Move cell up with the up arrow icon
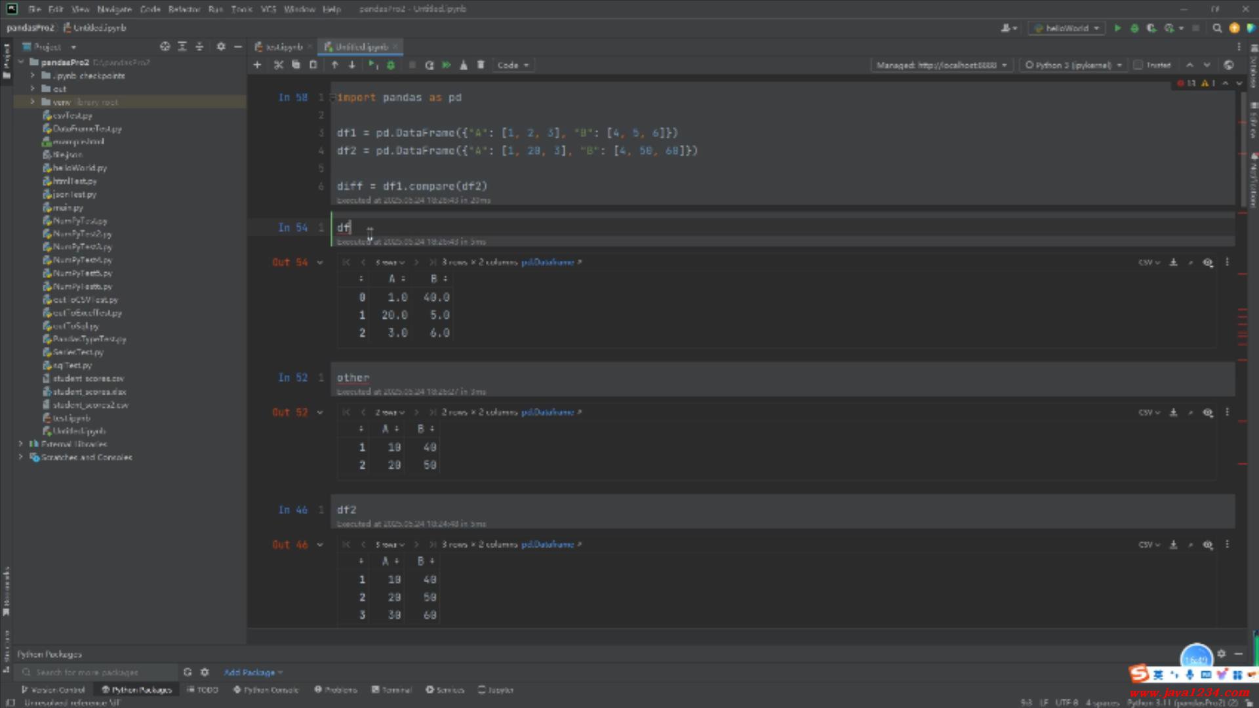Screen dimensions: 1259x708 (x=334, y=65)
